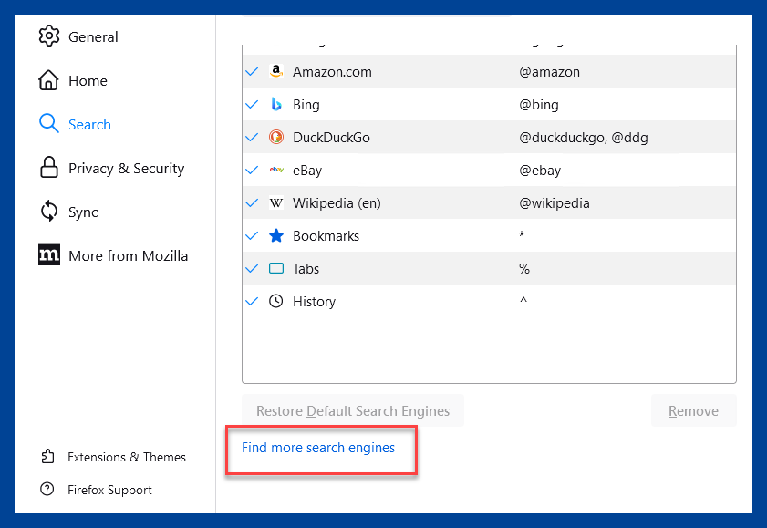The height and width of the screenshot is (528, 767).
Task: Click the Wikipedia W icon
Action: pyautogui.click(x=276, y=202)
